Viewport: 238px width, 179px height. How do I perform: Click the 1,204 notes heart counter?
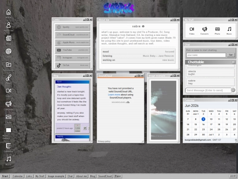[78, 128]
